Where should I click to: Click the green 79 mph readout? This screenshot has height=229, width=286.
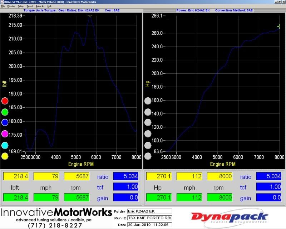[46, 198]
